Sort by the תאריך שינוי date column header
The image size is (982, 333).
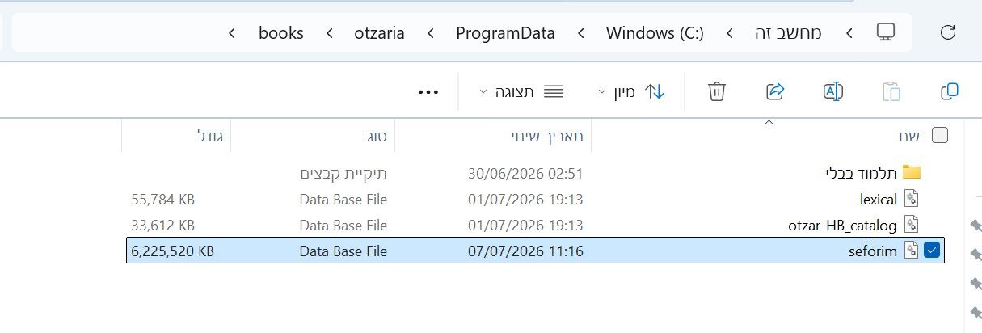point(493,136)
